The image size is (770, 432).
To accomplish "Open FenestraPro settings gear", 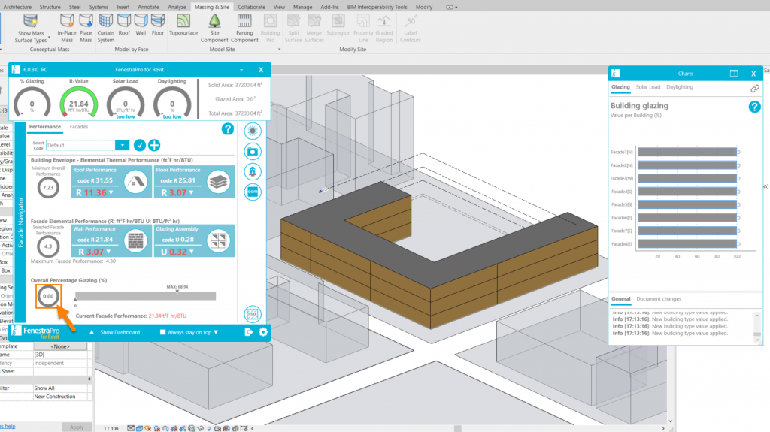I will pyautogui.click(x=263, y=332).
